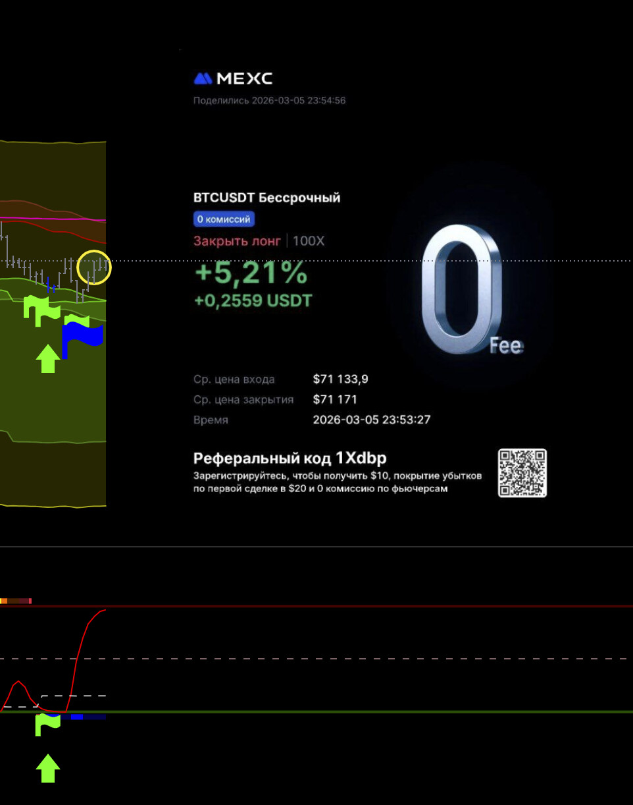Click the 100X leverage label
This screenshot has height=805, width=633.
click(309, 241)
